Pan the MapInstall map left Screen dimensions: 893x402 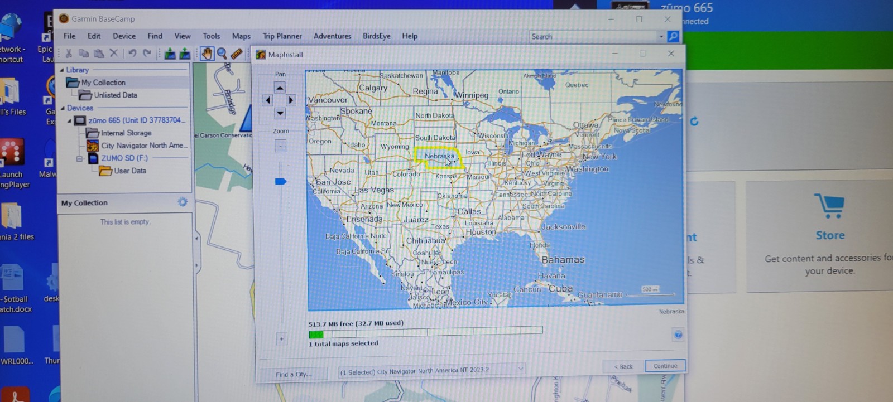[x=268, y=100]
